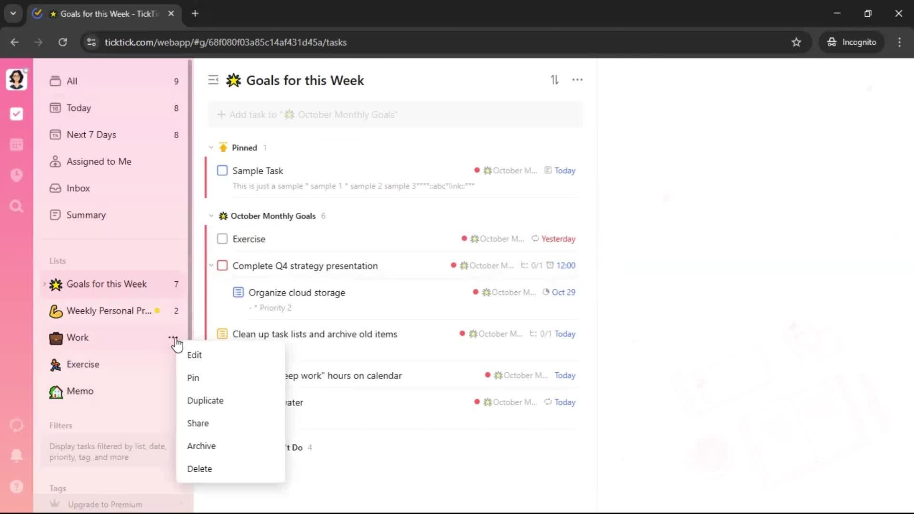The height and width of the screenshot is (514, 914).
Task: Open the Calendar view icon in sidebar
Action: pyautogui.click(x=17, y=145)
